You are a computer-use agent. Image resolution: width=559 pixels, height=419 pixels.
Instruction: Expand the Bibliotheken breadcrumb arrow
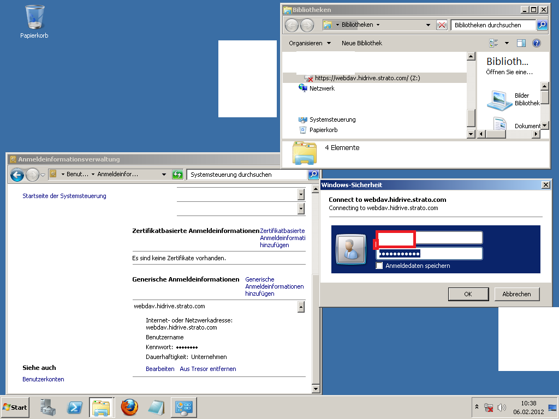[378, 25]
